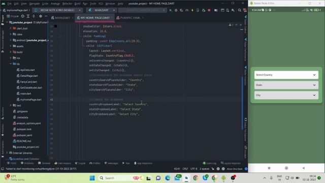Trigger Flutter Hot Reload lightning icon

point(192,10)
